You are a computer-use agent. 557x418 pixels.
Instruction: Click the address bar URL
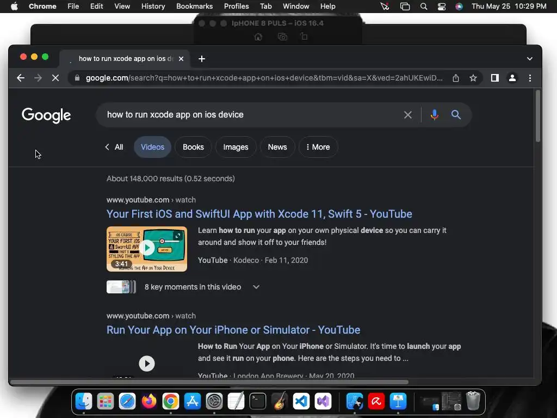coord(264,78)
